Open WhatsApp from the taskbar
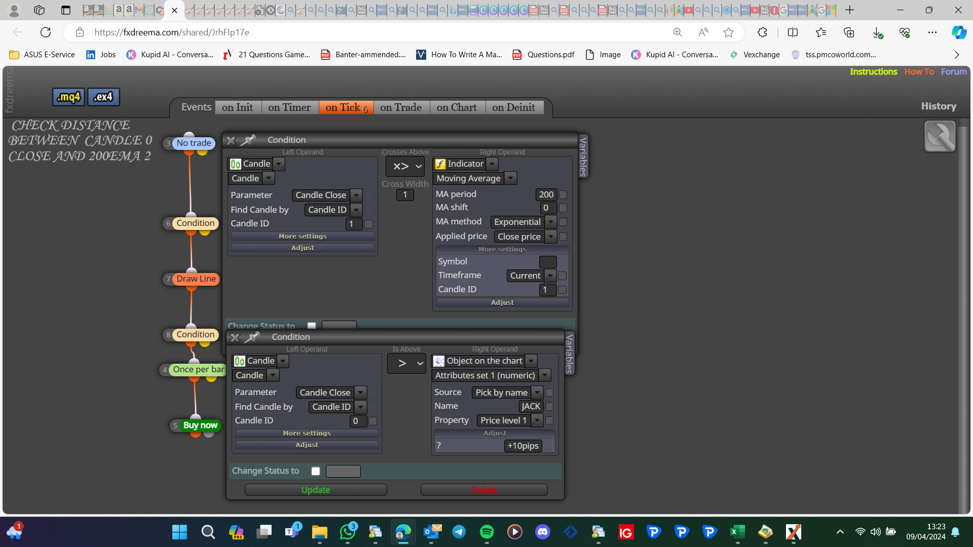Image resolution: width=973 pixels, height=547 pixels. [x=348, y=532]
